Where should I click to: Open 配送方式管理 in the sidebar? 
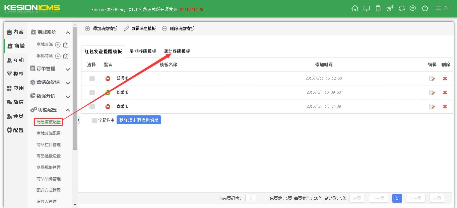(x=49, y=190)
